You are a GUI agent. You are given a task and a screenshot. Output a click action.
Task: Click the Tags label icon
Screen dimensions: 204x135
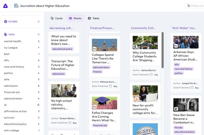coord(6,34)
